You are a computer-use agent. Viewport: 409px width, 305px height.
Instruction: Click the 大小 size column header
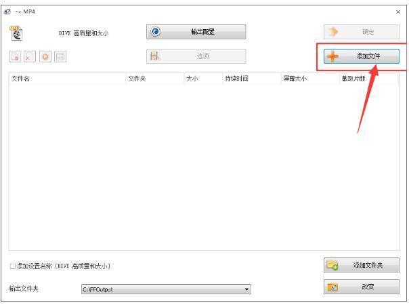coord(202,79)
